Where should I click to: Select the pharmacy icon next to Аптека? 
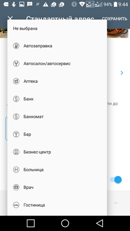[x=16, y=81]
